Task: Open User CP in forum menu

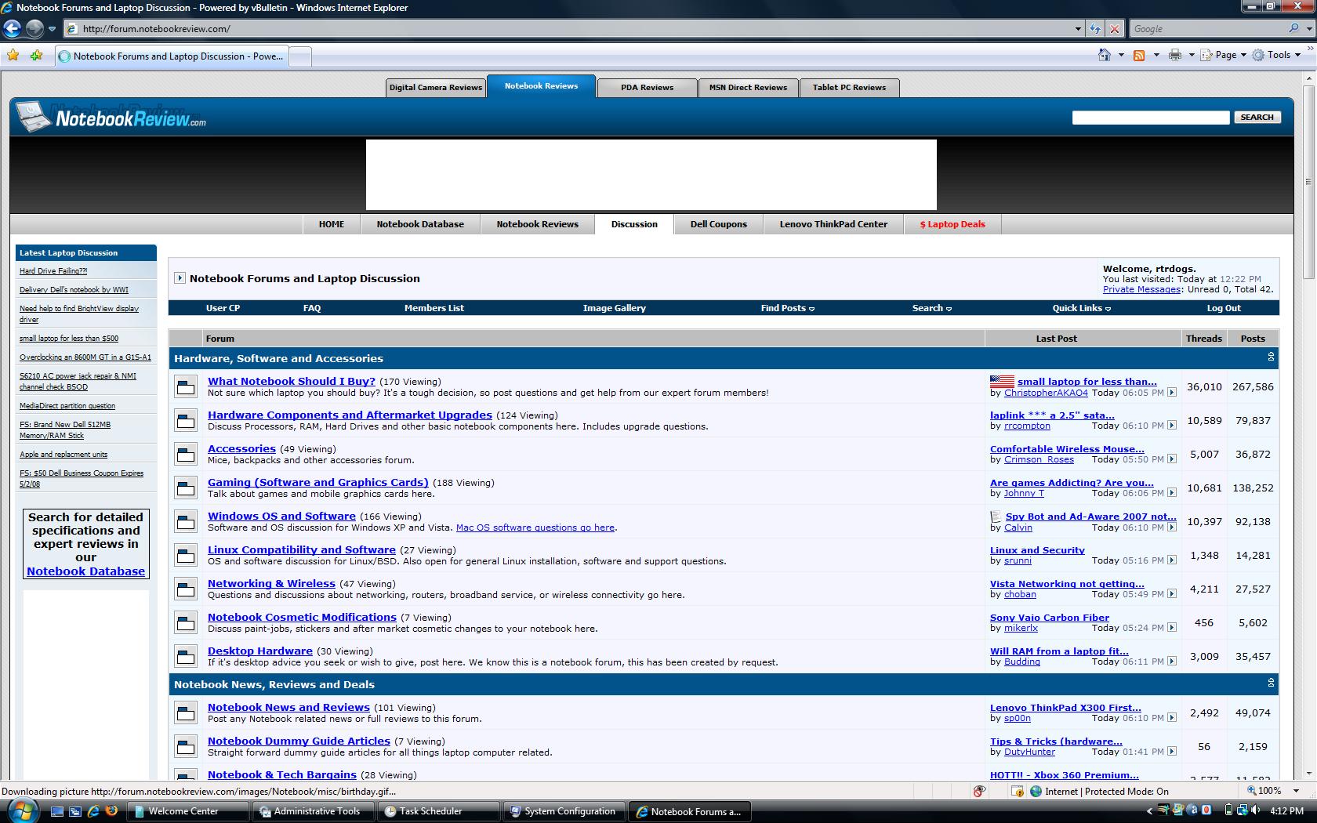Action: pyautogui.click(x=223, y=308)
